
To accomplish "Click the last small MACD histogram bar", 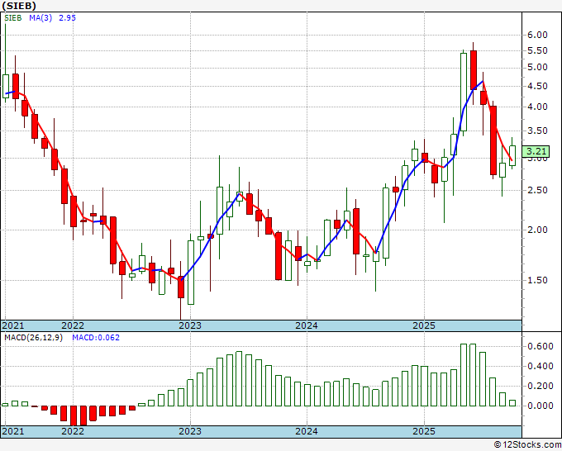I will (512, 403).
